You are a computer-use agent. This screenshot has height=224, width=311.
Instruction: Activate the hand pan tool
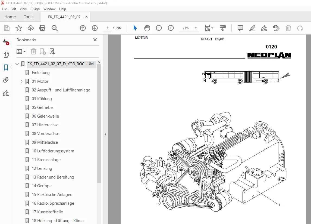click(147, 28)
